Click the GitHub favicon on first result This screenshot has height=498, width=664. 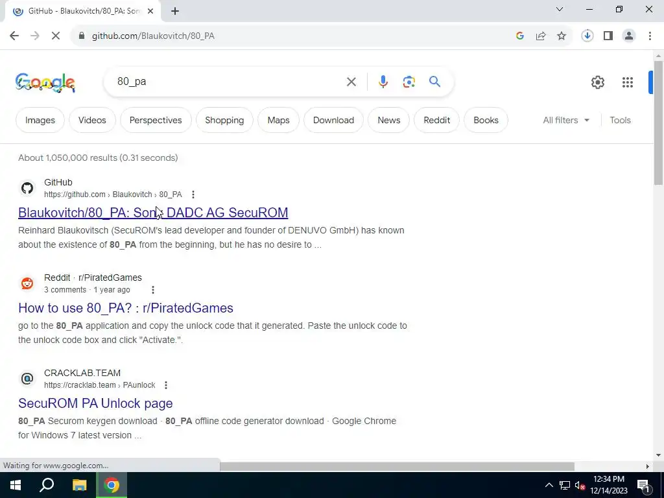click(x=27, y=188)
